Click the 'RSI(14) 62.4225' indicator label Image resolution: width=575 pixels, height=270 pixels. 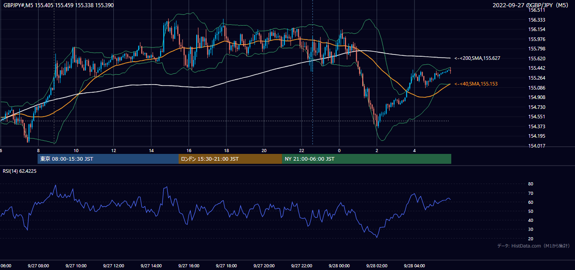pos(20,171)
